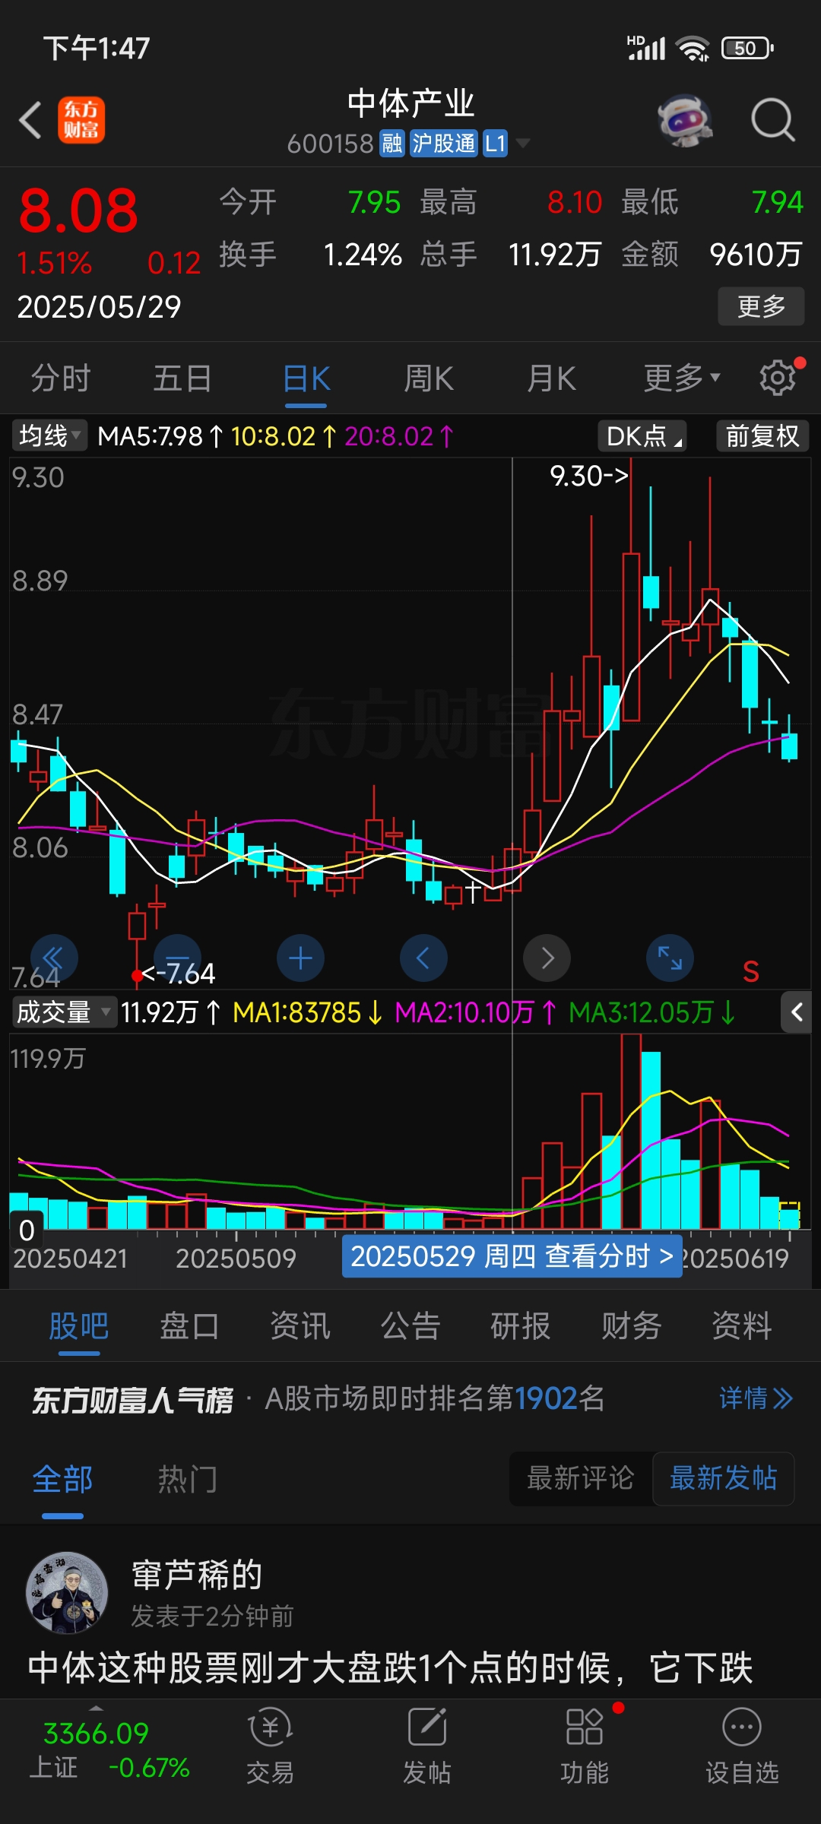Expand stock title dropdown arrow
Screen dimensions: 821x1824
pyautogui.click(x=522, y=143)
